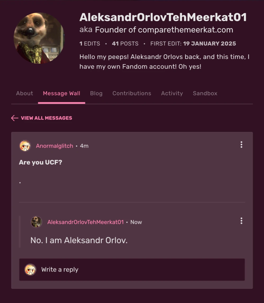This screenshot has width=264, height=303.
Task: Click the back arrow beside View All Messages
Action: 15,118
